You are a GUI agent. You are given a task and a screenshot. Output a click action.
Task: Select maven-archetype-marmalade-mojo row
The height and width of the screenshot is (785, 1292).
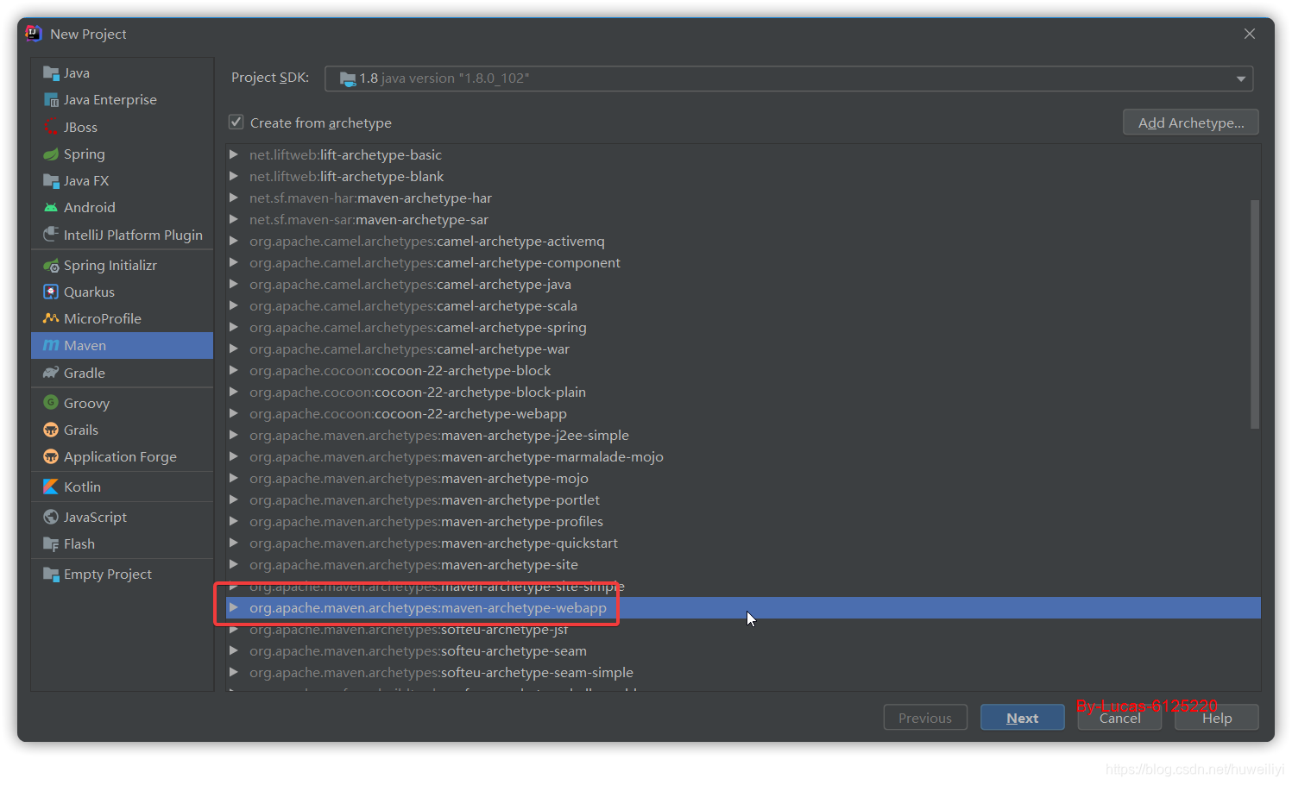coord(743,456)
